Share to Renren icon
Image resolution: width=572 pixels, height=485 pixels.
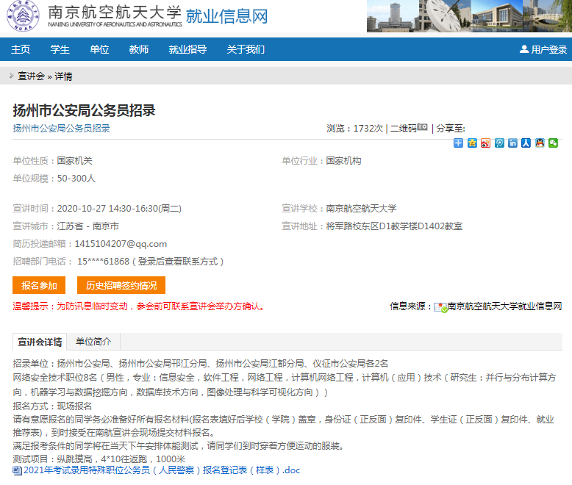point(526,143)
